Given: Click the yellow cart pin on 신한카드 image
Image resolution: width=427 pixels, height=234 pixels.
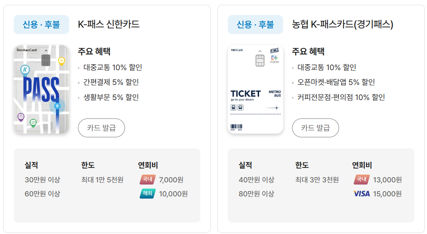Looking at the screenshot, I should coord(61,61).
